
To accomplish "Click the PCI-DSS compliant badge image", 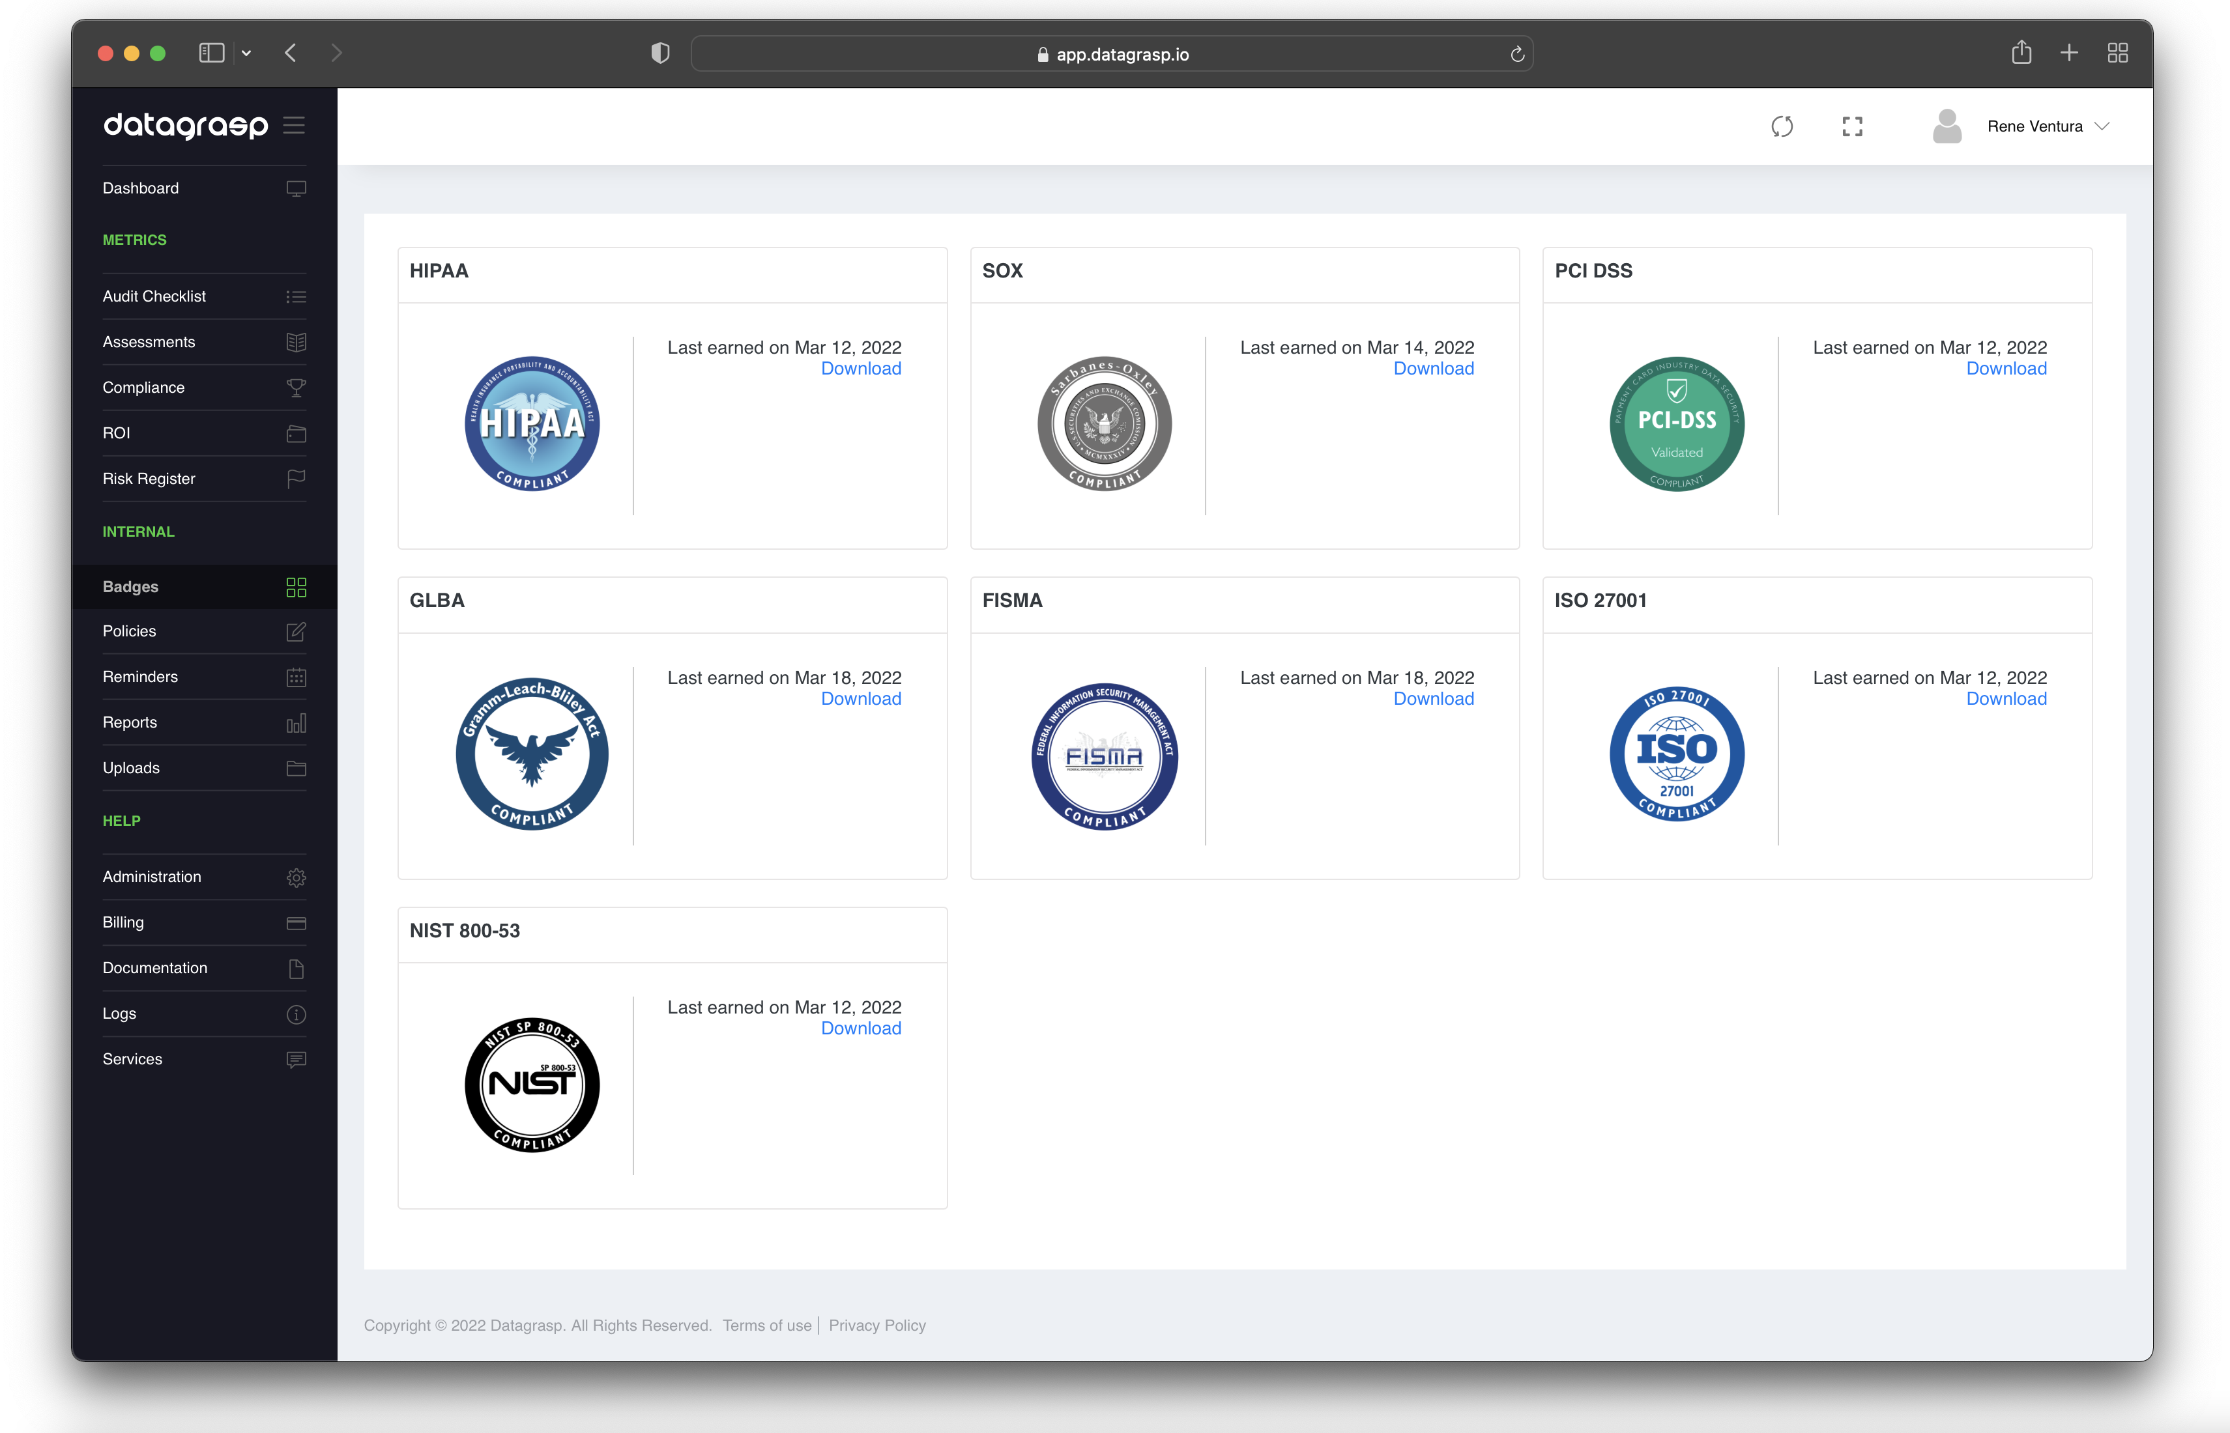I will point(1676,423).
